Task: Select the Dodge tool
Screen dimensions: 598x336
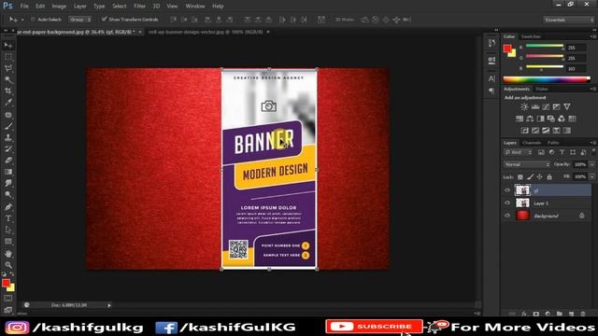Action: coord(8,195)
